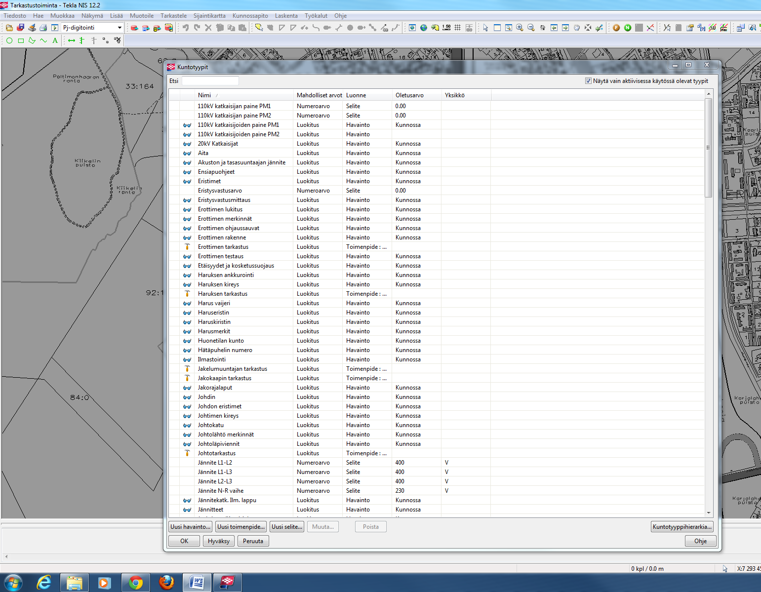Click the next view arrow icon
761x592 pixels.
tap(565, 28)
